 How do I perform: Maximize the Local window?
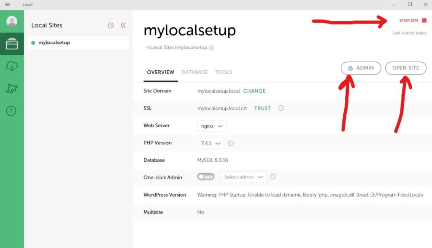click(410, 4)
